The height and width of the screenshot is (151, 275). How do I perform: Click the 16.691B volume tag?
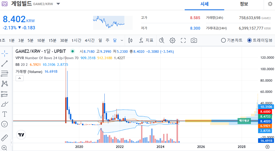[266, 141]
